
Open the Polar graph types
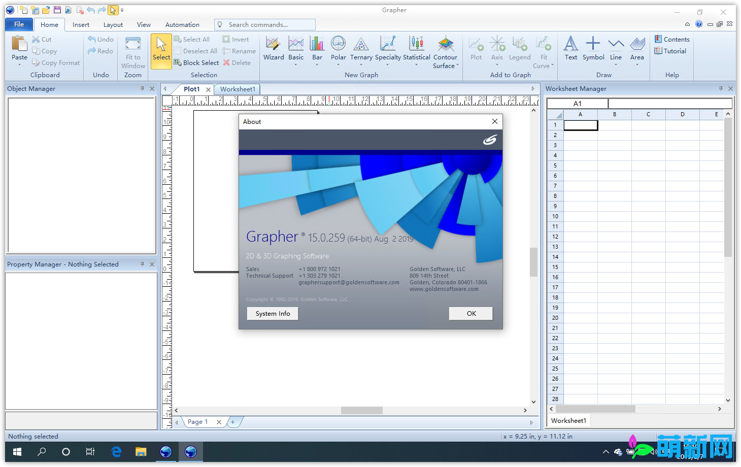pos(339,49)
